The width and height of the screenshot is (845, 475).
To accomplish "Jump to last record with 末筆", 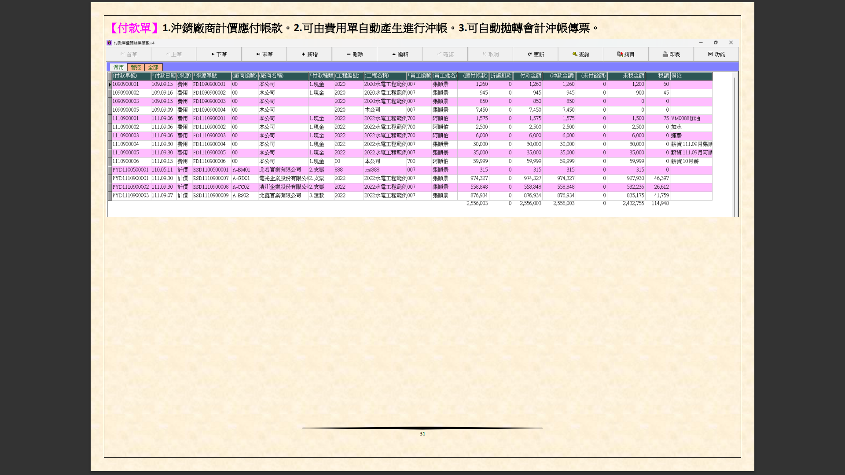I will point(264,55).
